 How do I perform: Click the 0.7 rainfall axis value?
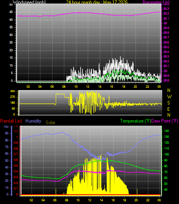click(16, 154)
